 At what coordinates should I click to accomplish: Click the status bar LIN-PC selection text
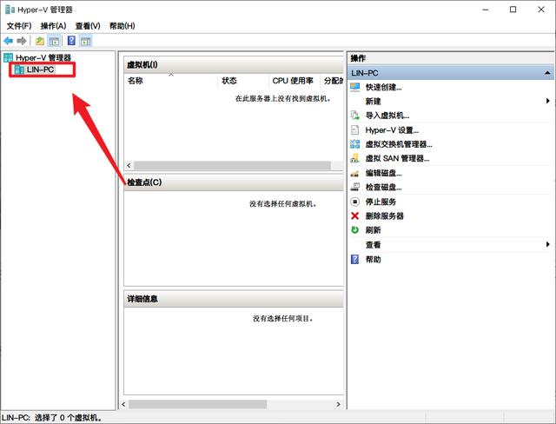(x=52, y=418)
